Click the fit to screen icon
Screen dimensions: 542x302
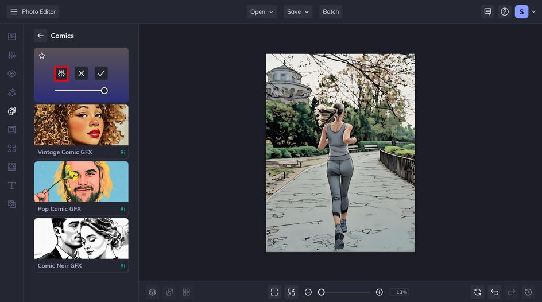[274, 292]
